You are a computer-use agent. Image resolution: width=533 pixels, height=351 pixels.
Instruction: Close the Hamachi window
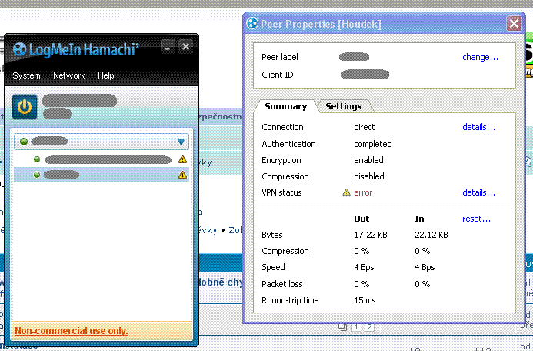coord(185,47)
